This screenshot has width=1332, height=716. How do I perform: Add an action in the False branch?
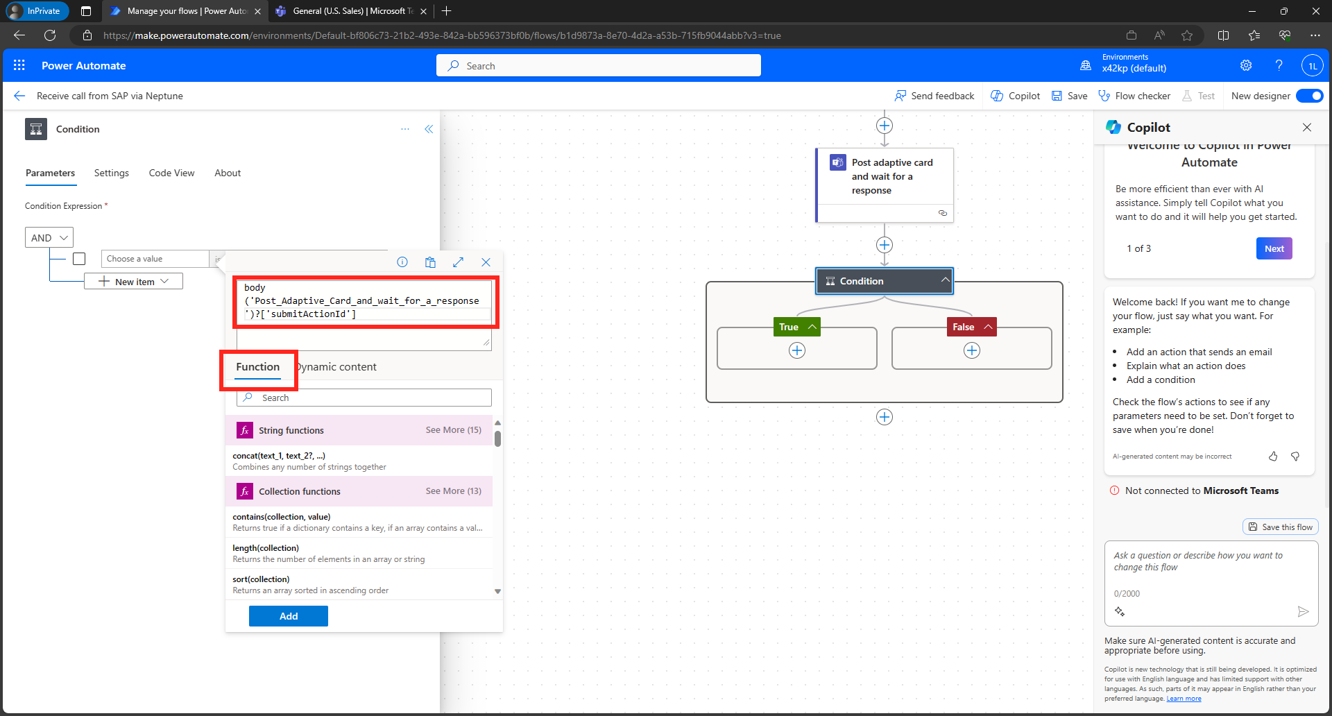click(x=972, y=350)
